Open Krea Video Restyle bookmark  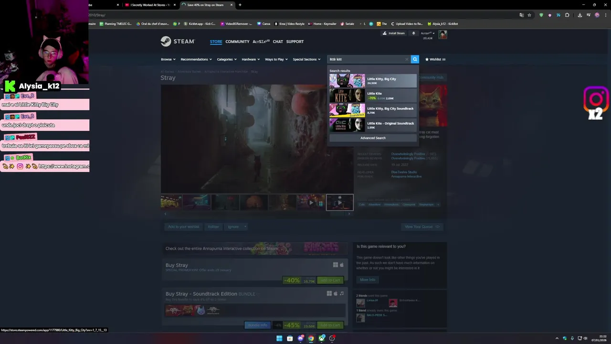click(289, 23)
